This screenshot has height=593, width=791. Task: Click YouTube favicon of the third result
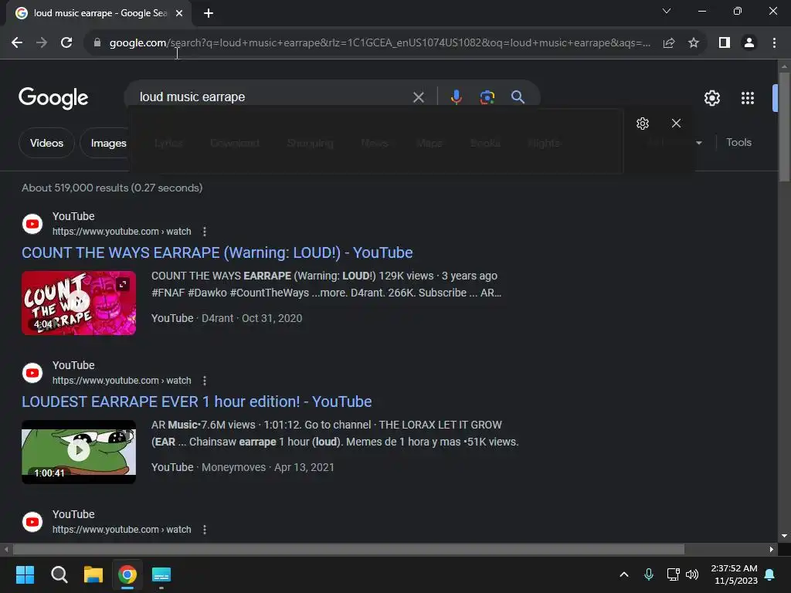[32, 522]
